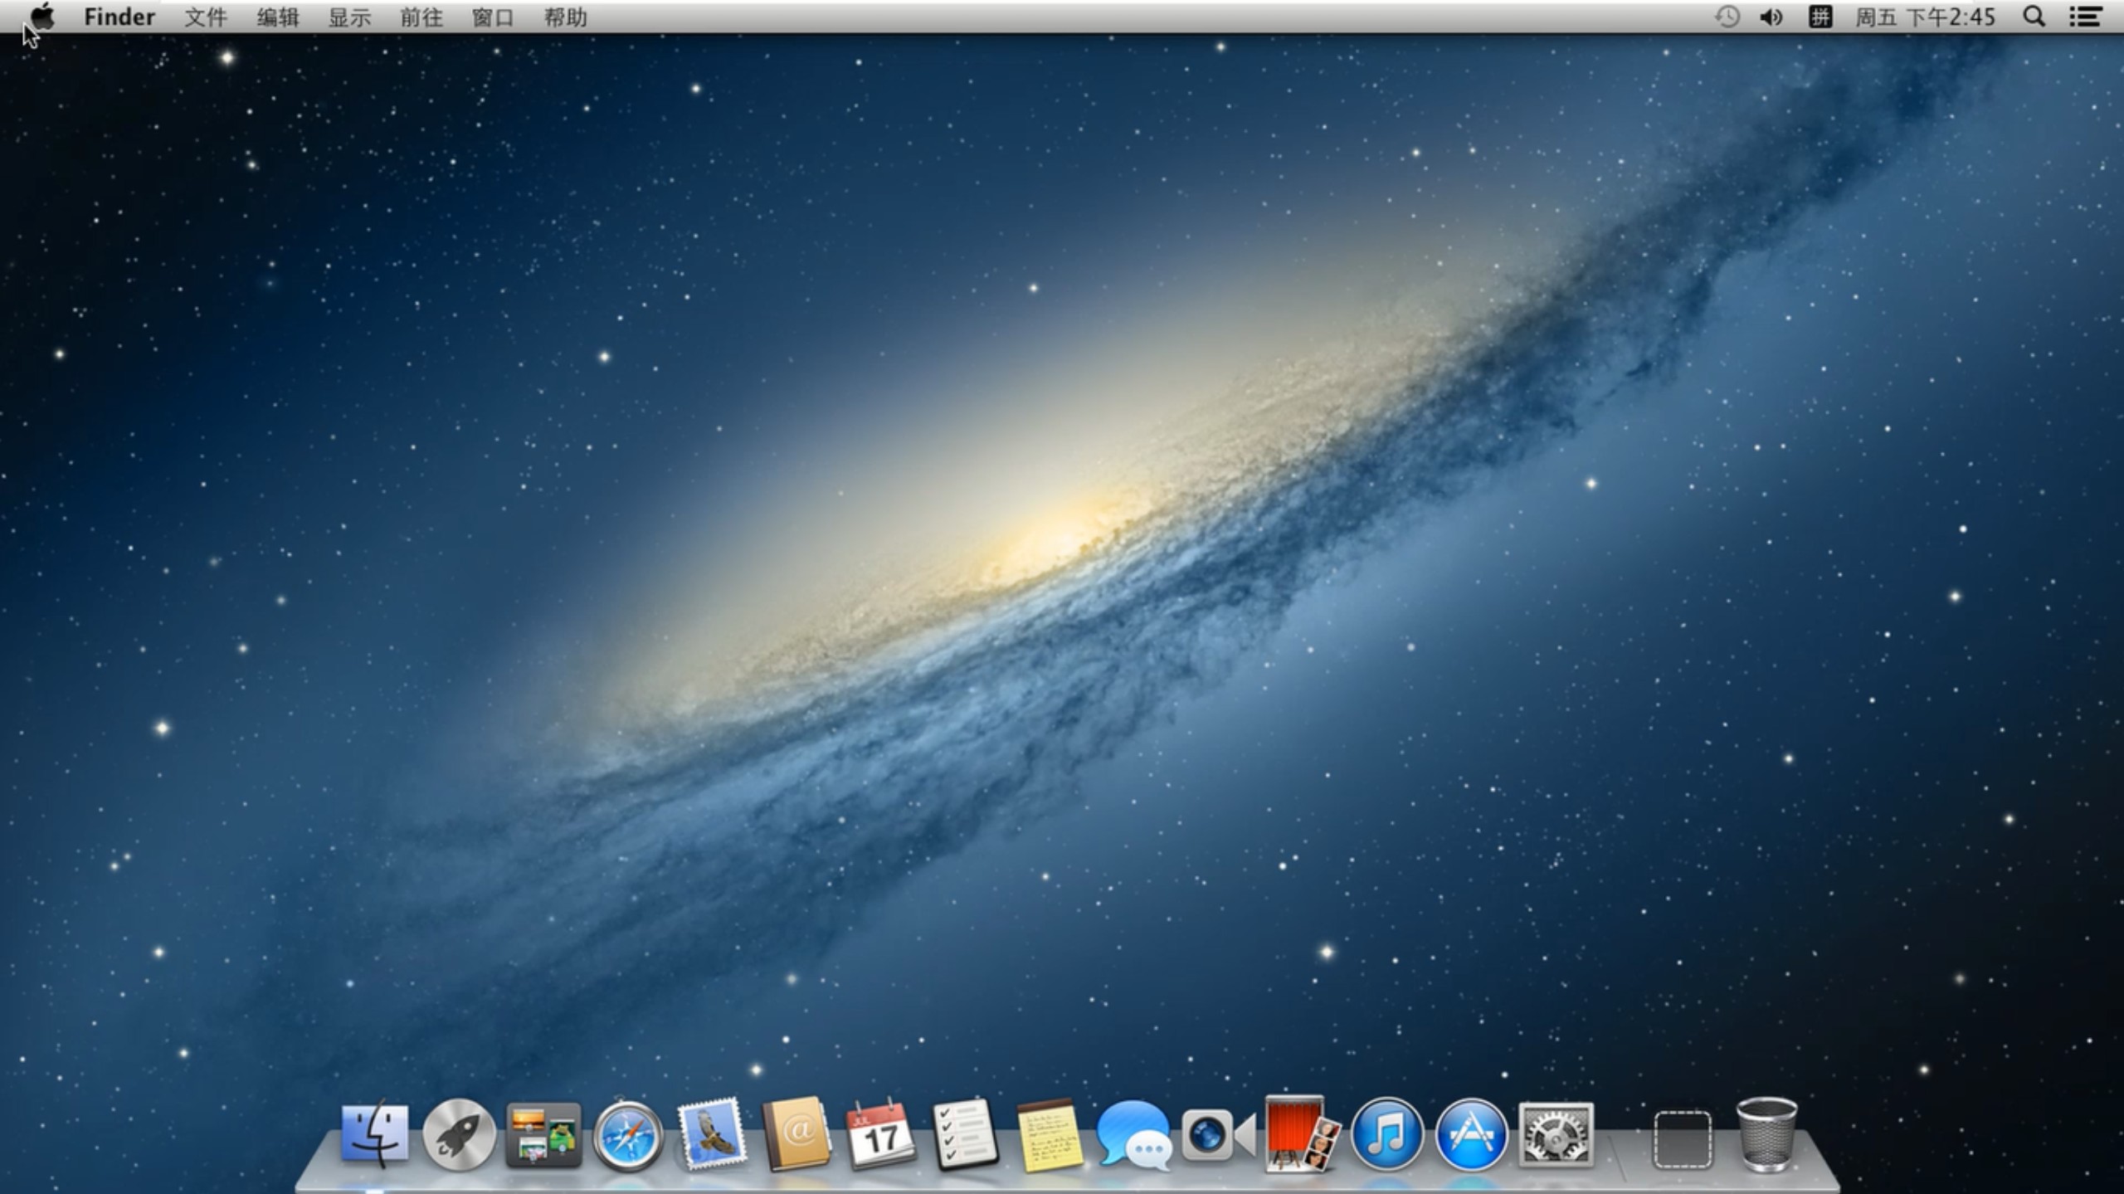This screenshot has height=1194, width=2124.
Task: Open the volume control in menu bar
Action: 1771,17
